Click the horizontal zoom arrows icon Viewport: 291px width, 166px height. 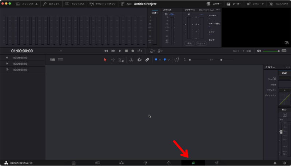point(211,60)
